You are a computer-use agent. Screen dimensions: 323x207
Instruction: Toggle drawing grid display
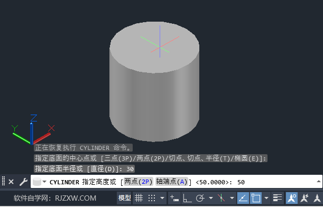click(139, 198)
